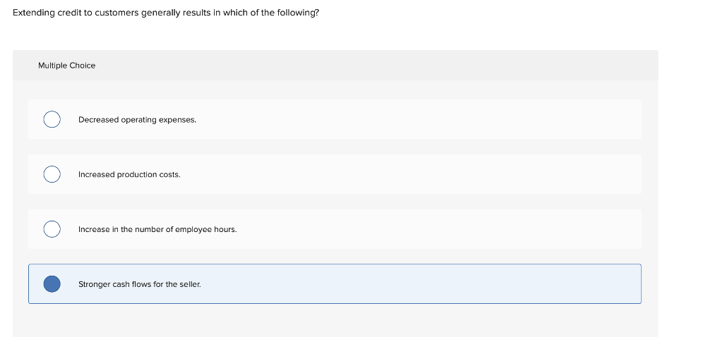Click the right side of the gray Multiple Choice header bar
Screen dimensions: 723x349
600,66
